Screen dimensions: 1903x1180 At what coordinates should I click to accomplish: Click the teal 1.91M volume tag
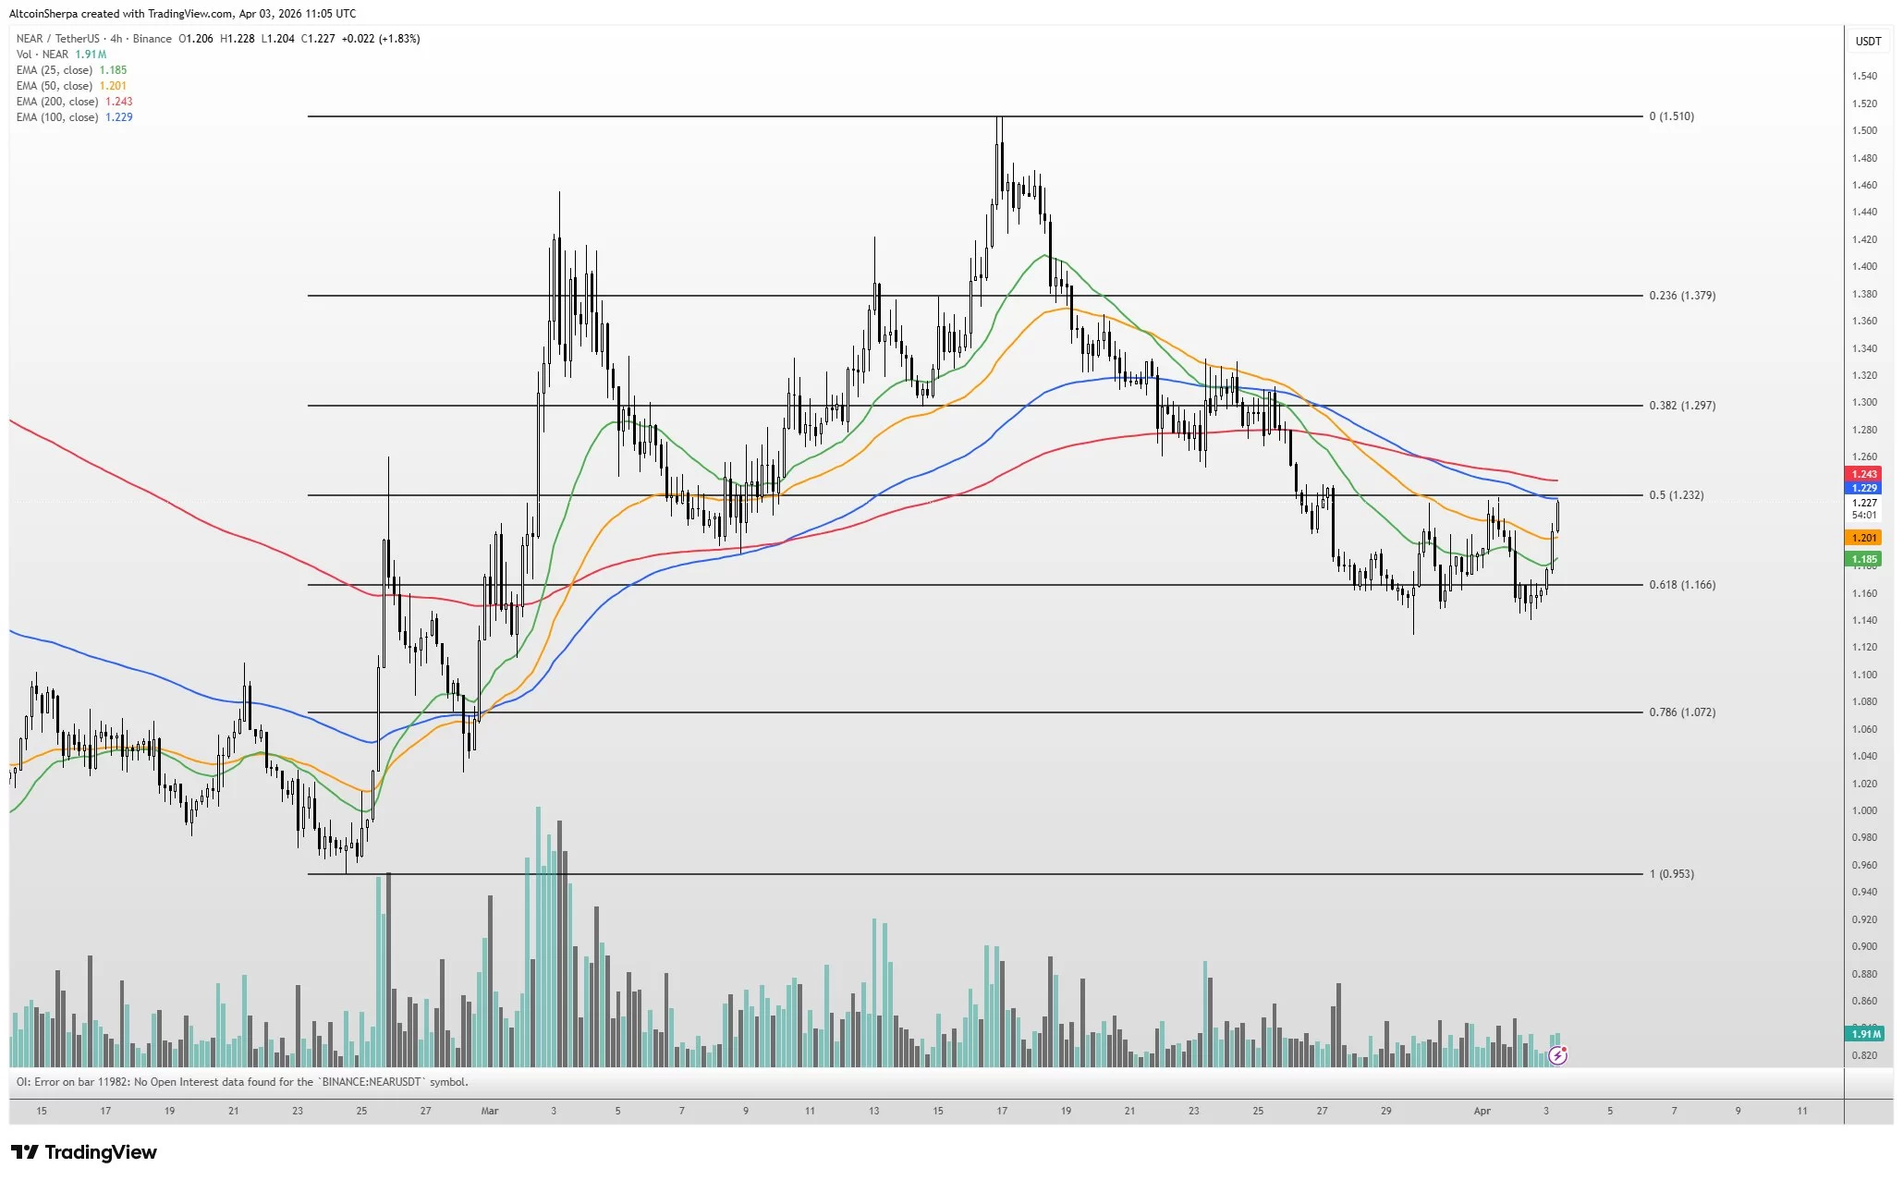point(1863,1034)
